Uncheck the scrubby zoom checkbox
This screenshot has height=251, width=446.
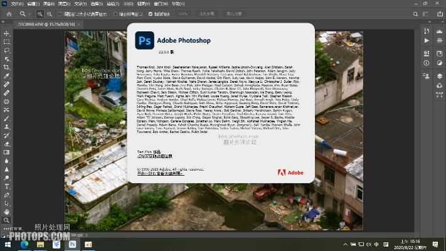point(151,13)
